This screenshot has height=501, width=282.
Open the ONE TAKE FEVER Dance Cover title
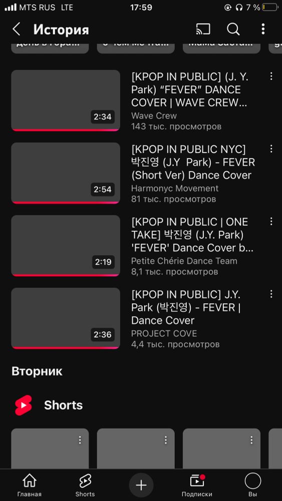coord(192,235)
